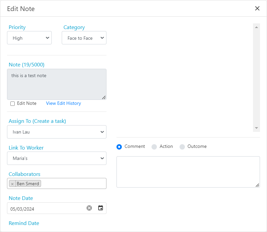The image size is (267, 232).
Task: Click the Note Date field value
Action: [22, 209]
